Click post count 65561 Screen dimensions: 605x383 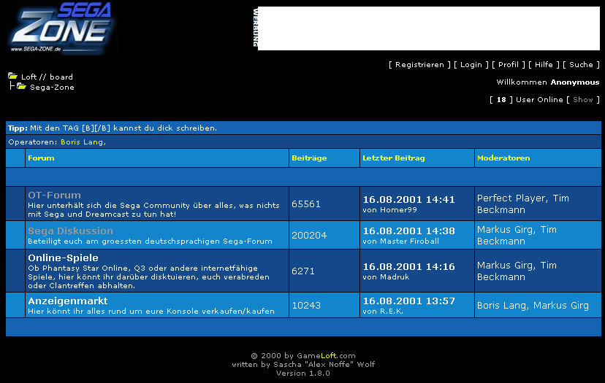pyautogui.click(x=306, y=204)
